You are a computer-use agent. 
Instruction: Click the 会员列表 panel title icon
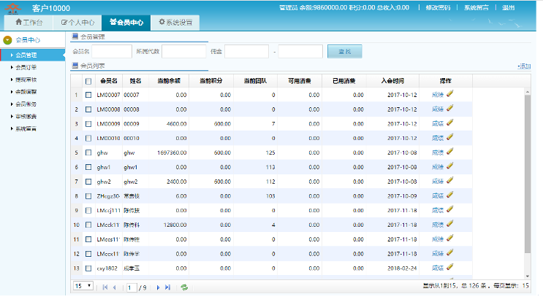tap(75, 66)
